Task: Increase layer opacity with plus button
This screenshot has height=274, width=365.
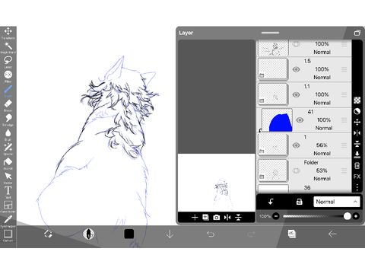Action: click(356, 216)
